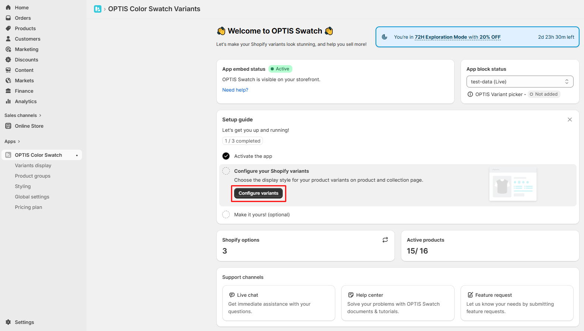
Task: Open the Product groups submenu item
Action: coord(32,176)
